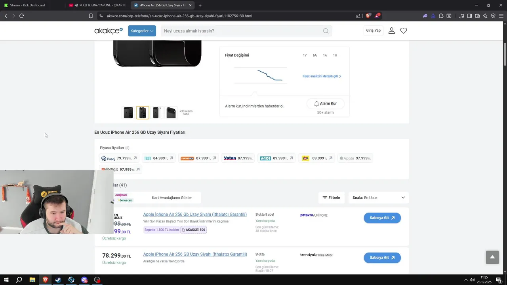Expand the Sırala: En Ucuz dropdown
The image size is (507, 285).
coord(379,198)
